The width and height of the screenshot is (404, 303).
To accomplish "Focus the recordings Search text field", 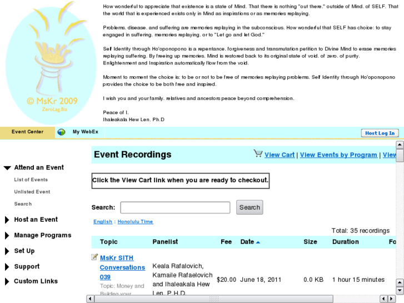I will [x=175, y=207].
